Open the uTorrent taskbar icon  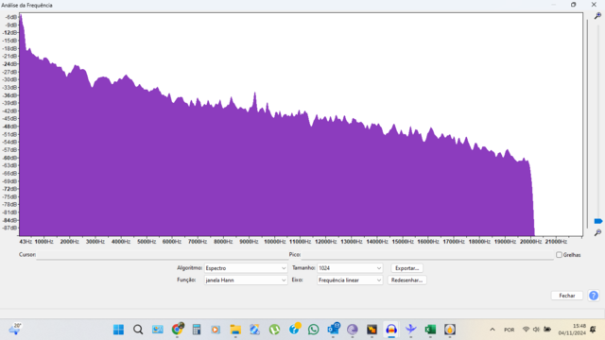click(274, 330)
